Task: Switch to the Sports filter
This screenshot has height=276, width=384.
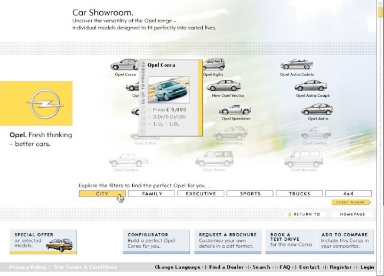Action: (x=250, y=194)
